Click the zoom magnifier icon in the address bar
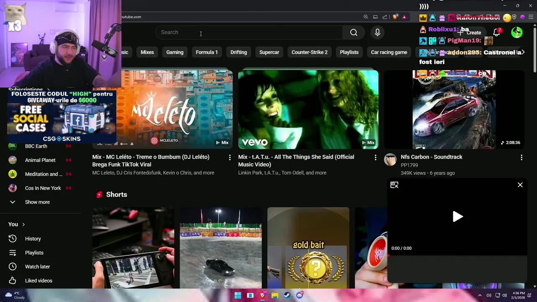The image size is (537, 302). [x=366, y=17]
